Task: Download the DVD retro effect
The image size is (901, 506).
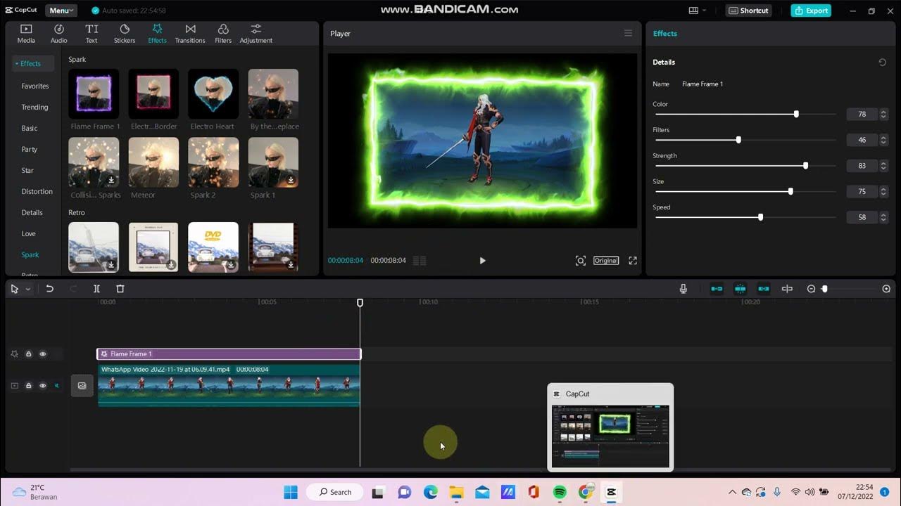Action: (x=231, y=265)
